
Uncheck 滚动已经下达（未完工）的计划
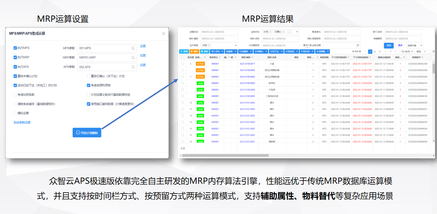[x=15, y=85]
